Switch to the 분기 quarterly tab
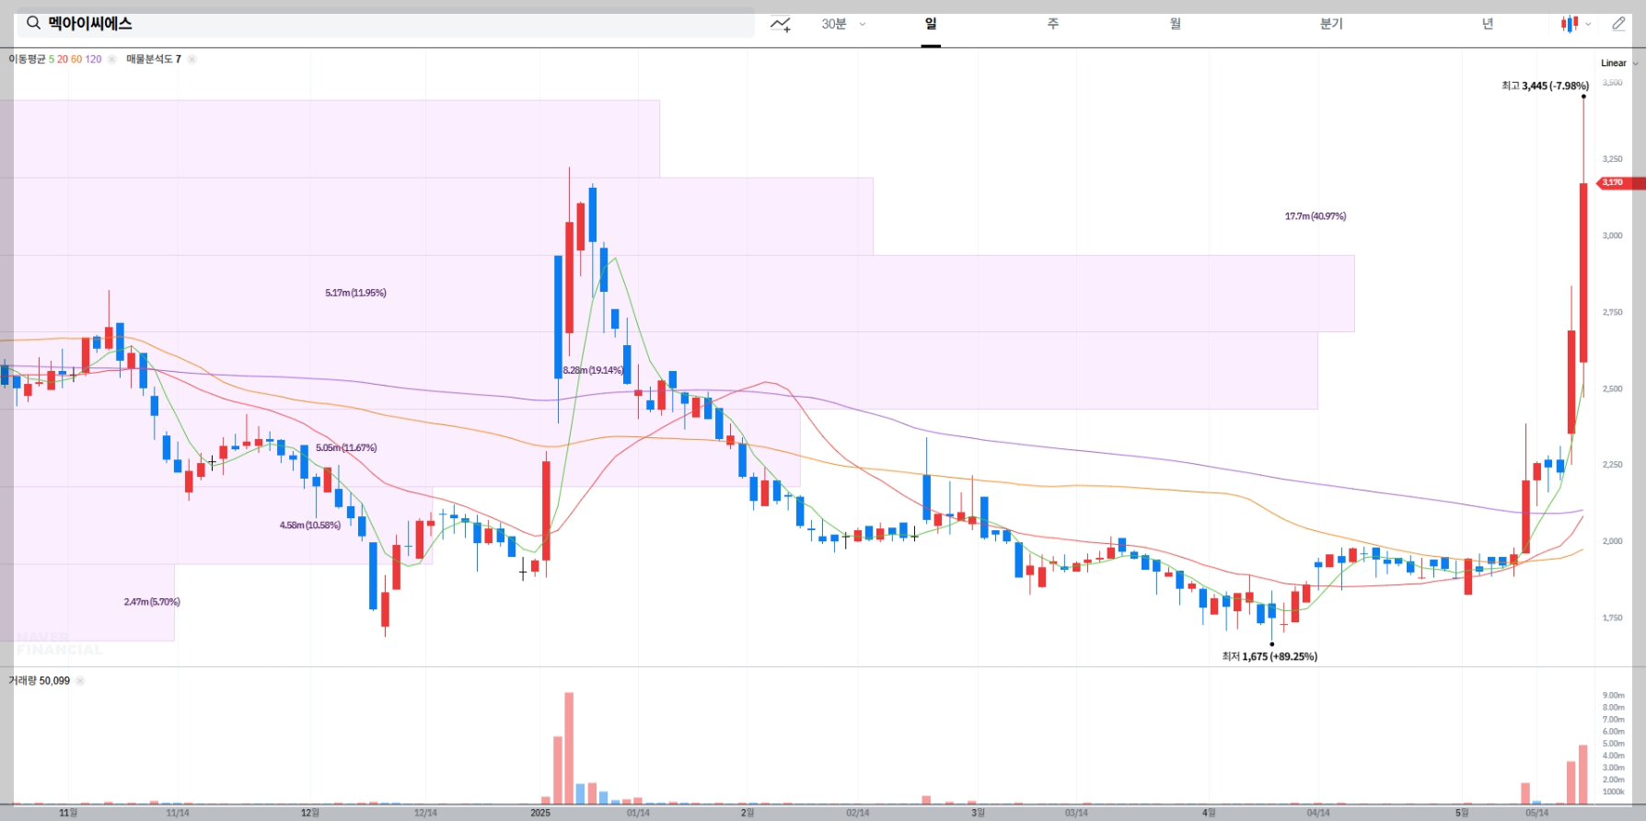 (x=1331, y=24)
